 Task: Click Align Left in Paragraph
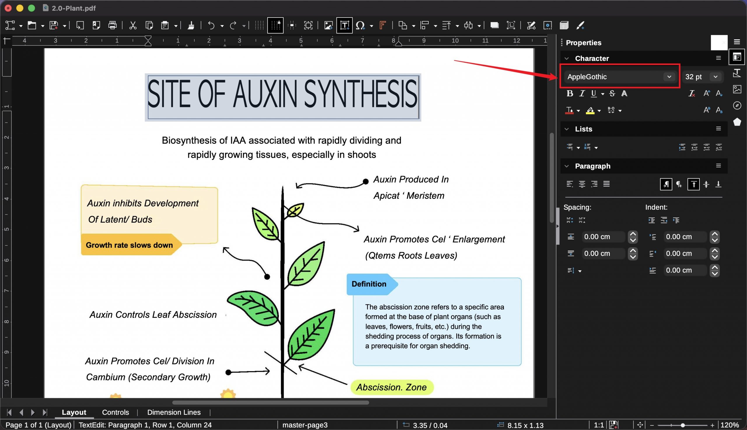tap(570, 184)
